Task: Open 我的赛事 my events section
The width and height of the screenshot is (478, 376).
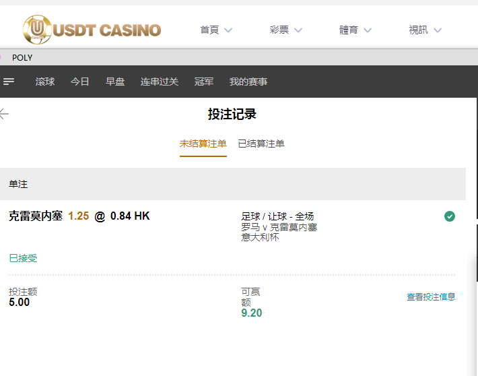Action: pyautogui.click(x=248, y=82)
